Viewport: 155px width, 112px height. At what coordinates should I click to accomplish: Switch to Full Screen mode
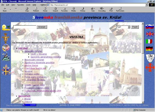[x=120, y=10]
